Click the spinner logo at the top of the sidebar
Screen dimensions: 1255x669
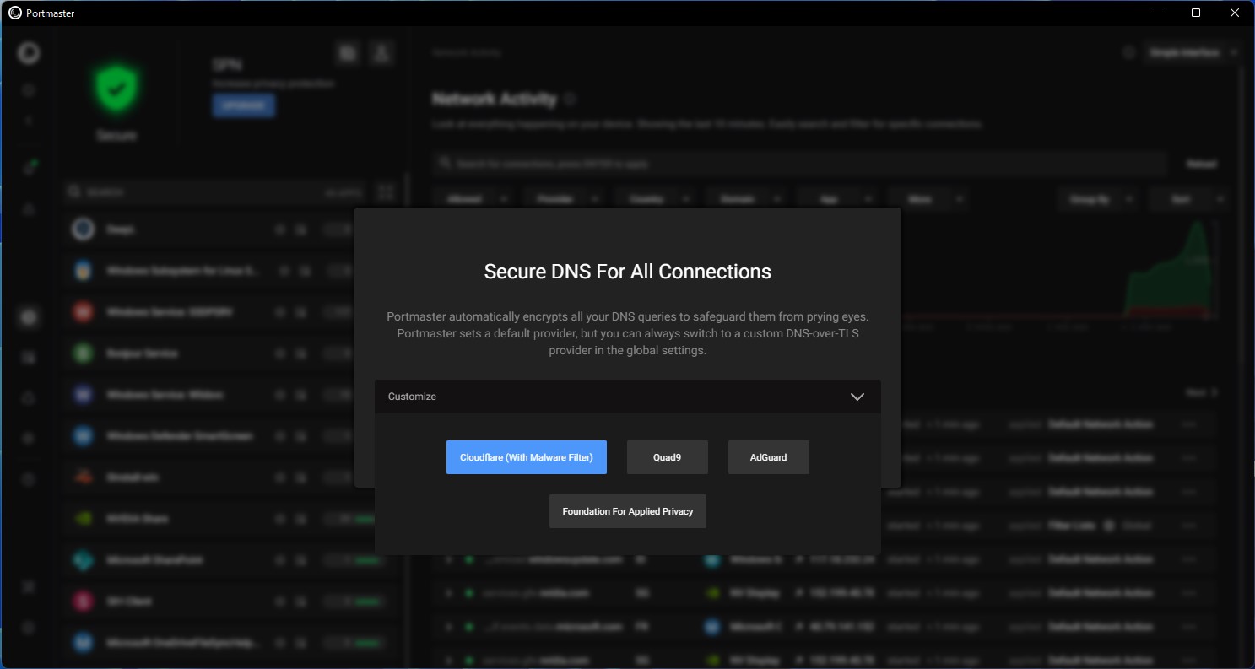28,52
